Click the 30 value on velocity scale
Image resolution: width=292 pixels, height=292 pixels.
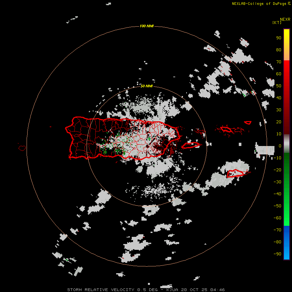point(279,110)
